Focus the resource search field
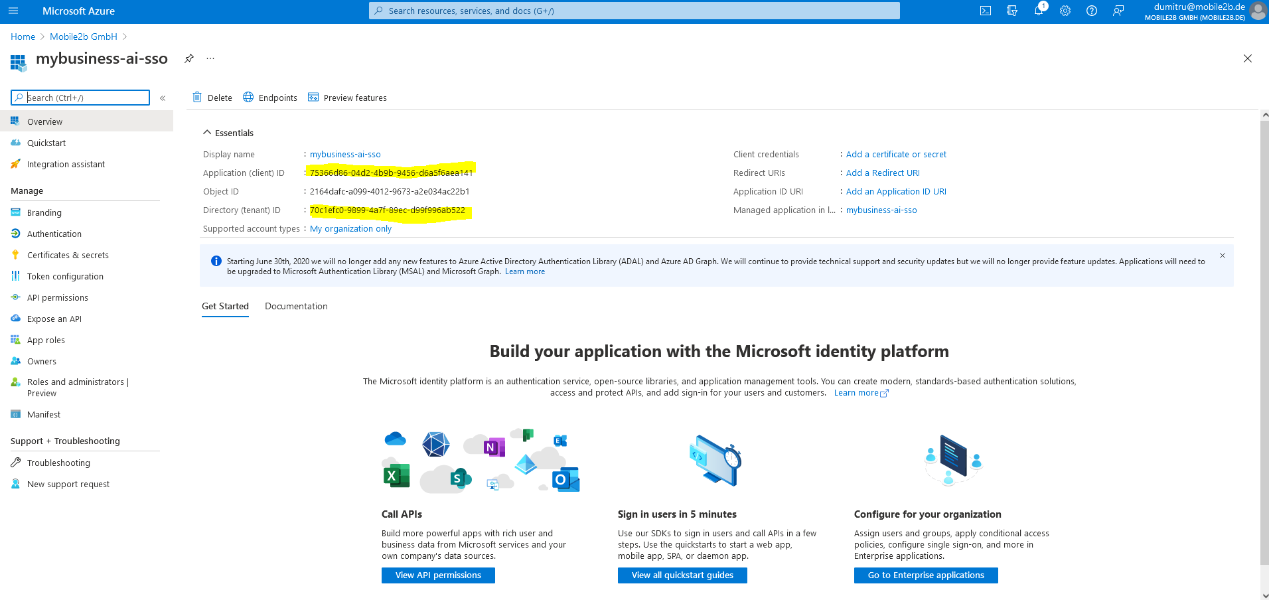1269x600 pixels. coord(634,11)
